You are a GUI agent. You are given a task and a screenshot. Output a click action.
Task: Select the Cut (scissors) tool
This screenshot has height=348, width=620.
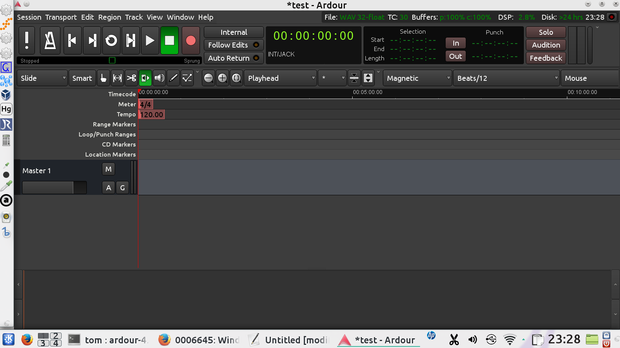pos(131,78)
